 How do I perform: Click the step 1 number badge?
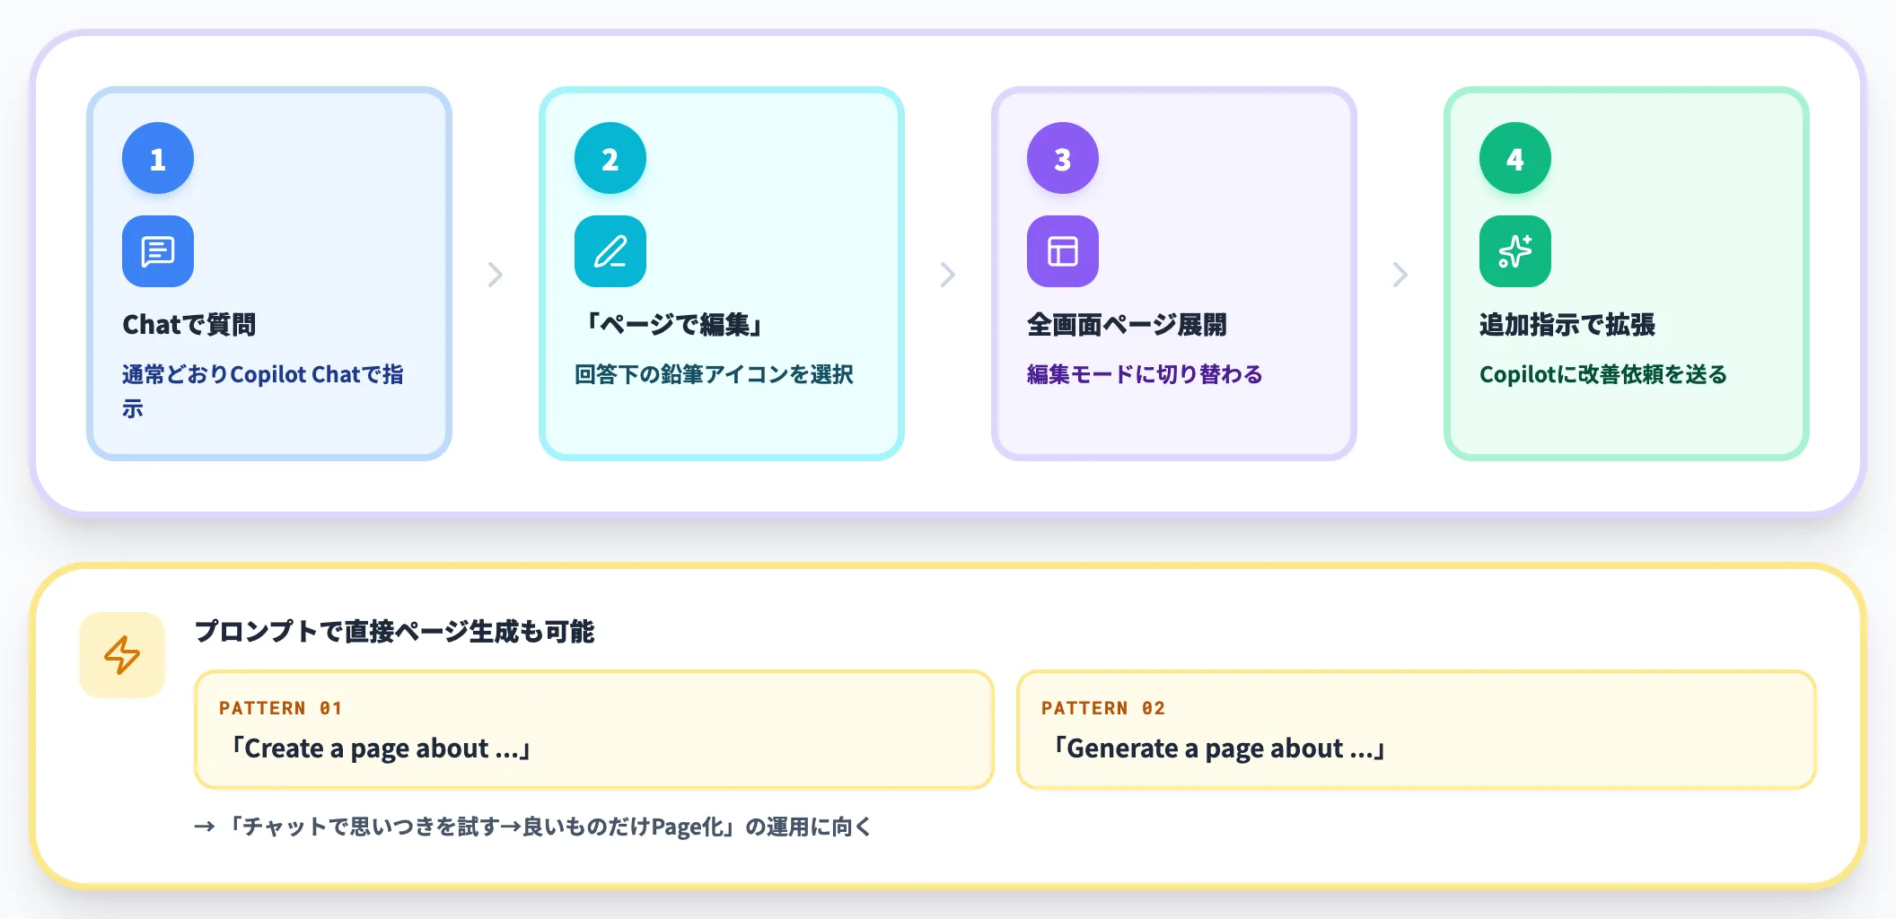(x=158, y=159)
